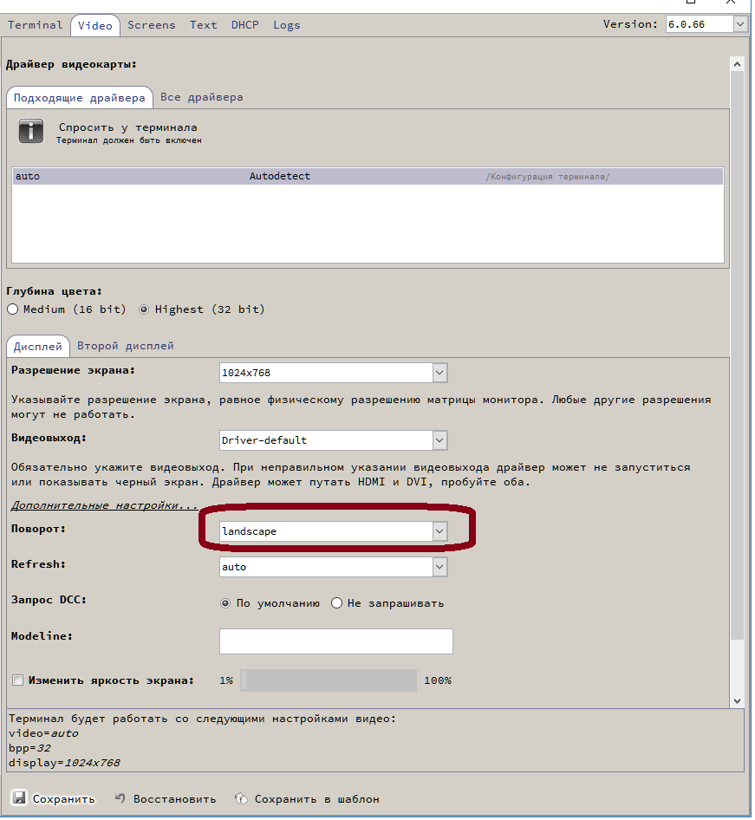Viewport: 755px width, 820px height.
Task: Click the floppy disk Сохранить icon
Action: [18, 798]
